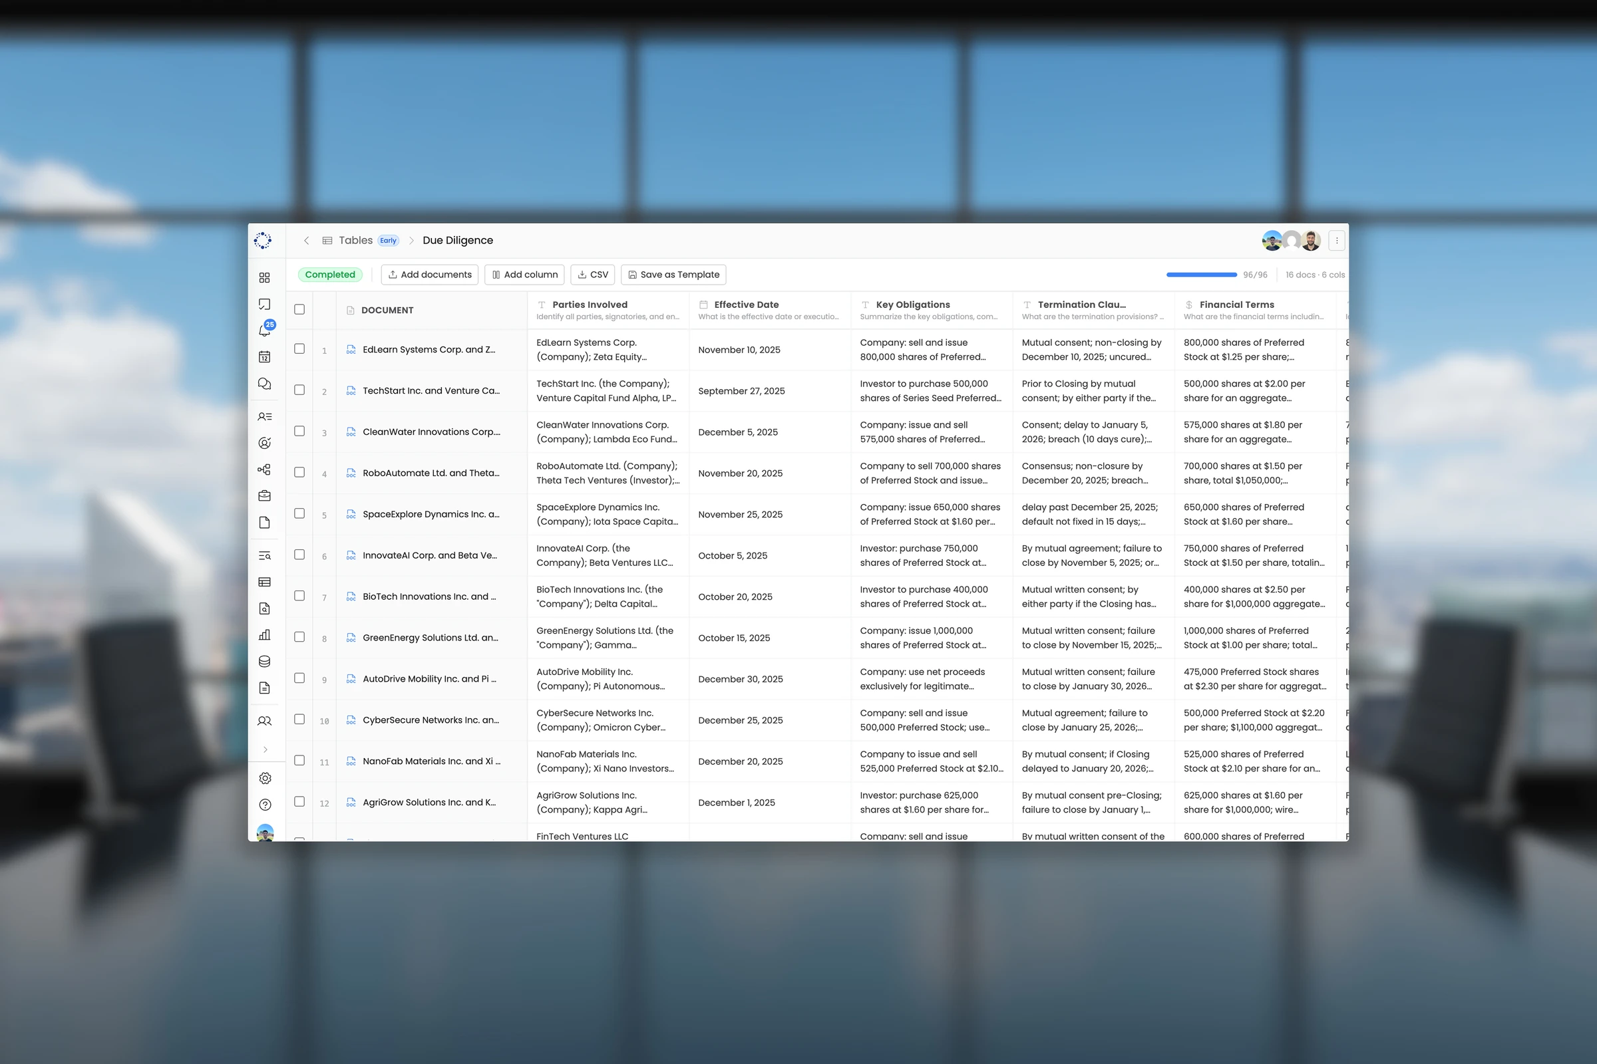Image resolution: width=1597 pixels, height=1064 pixels.
Task: Open the three-dot more options menu
Action: click(1336, 241)
